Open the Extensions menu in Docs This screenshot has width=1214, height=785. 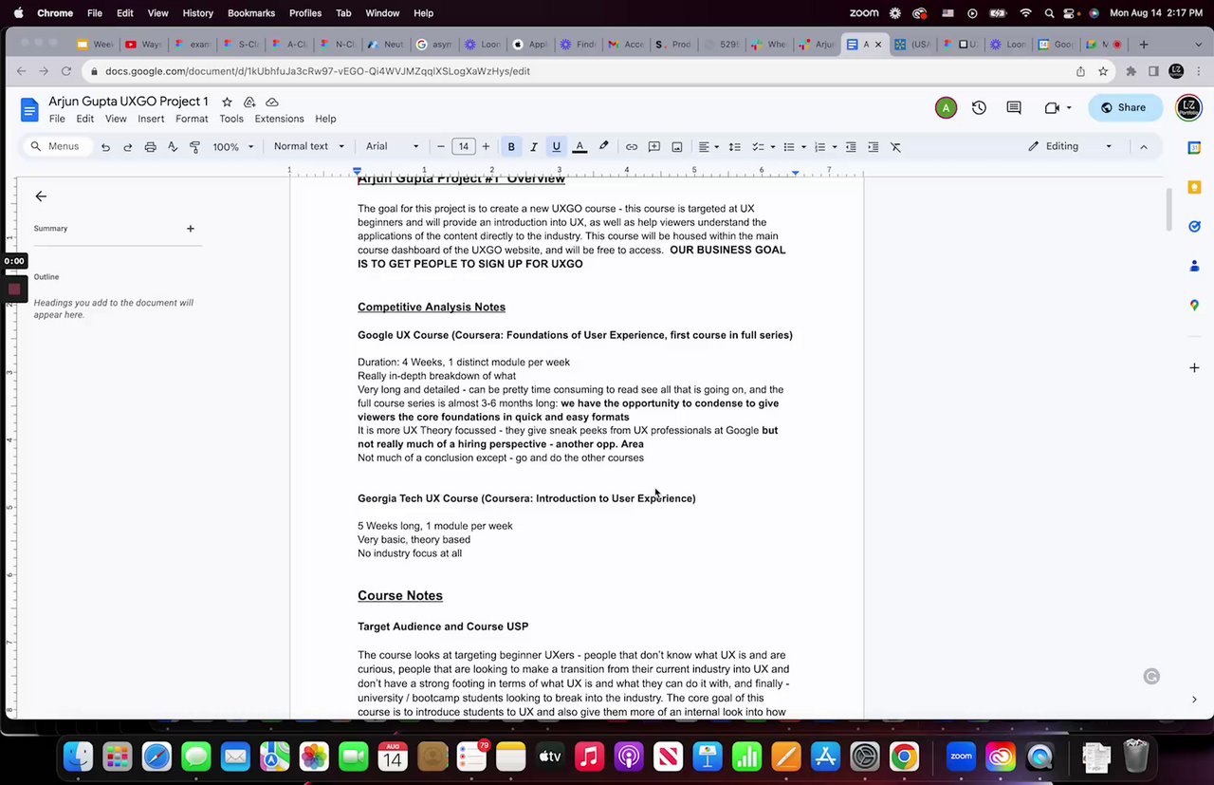click(279, 119)
